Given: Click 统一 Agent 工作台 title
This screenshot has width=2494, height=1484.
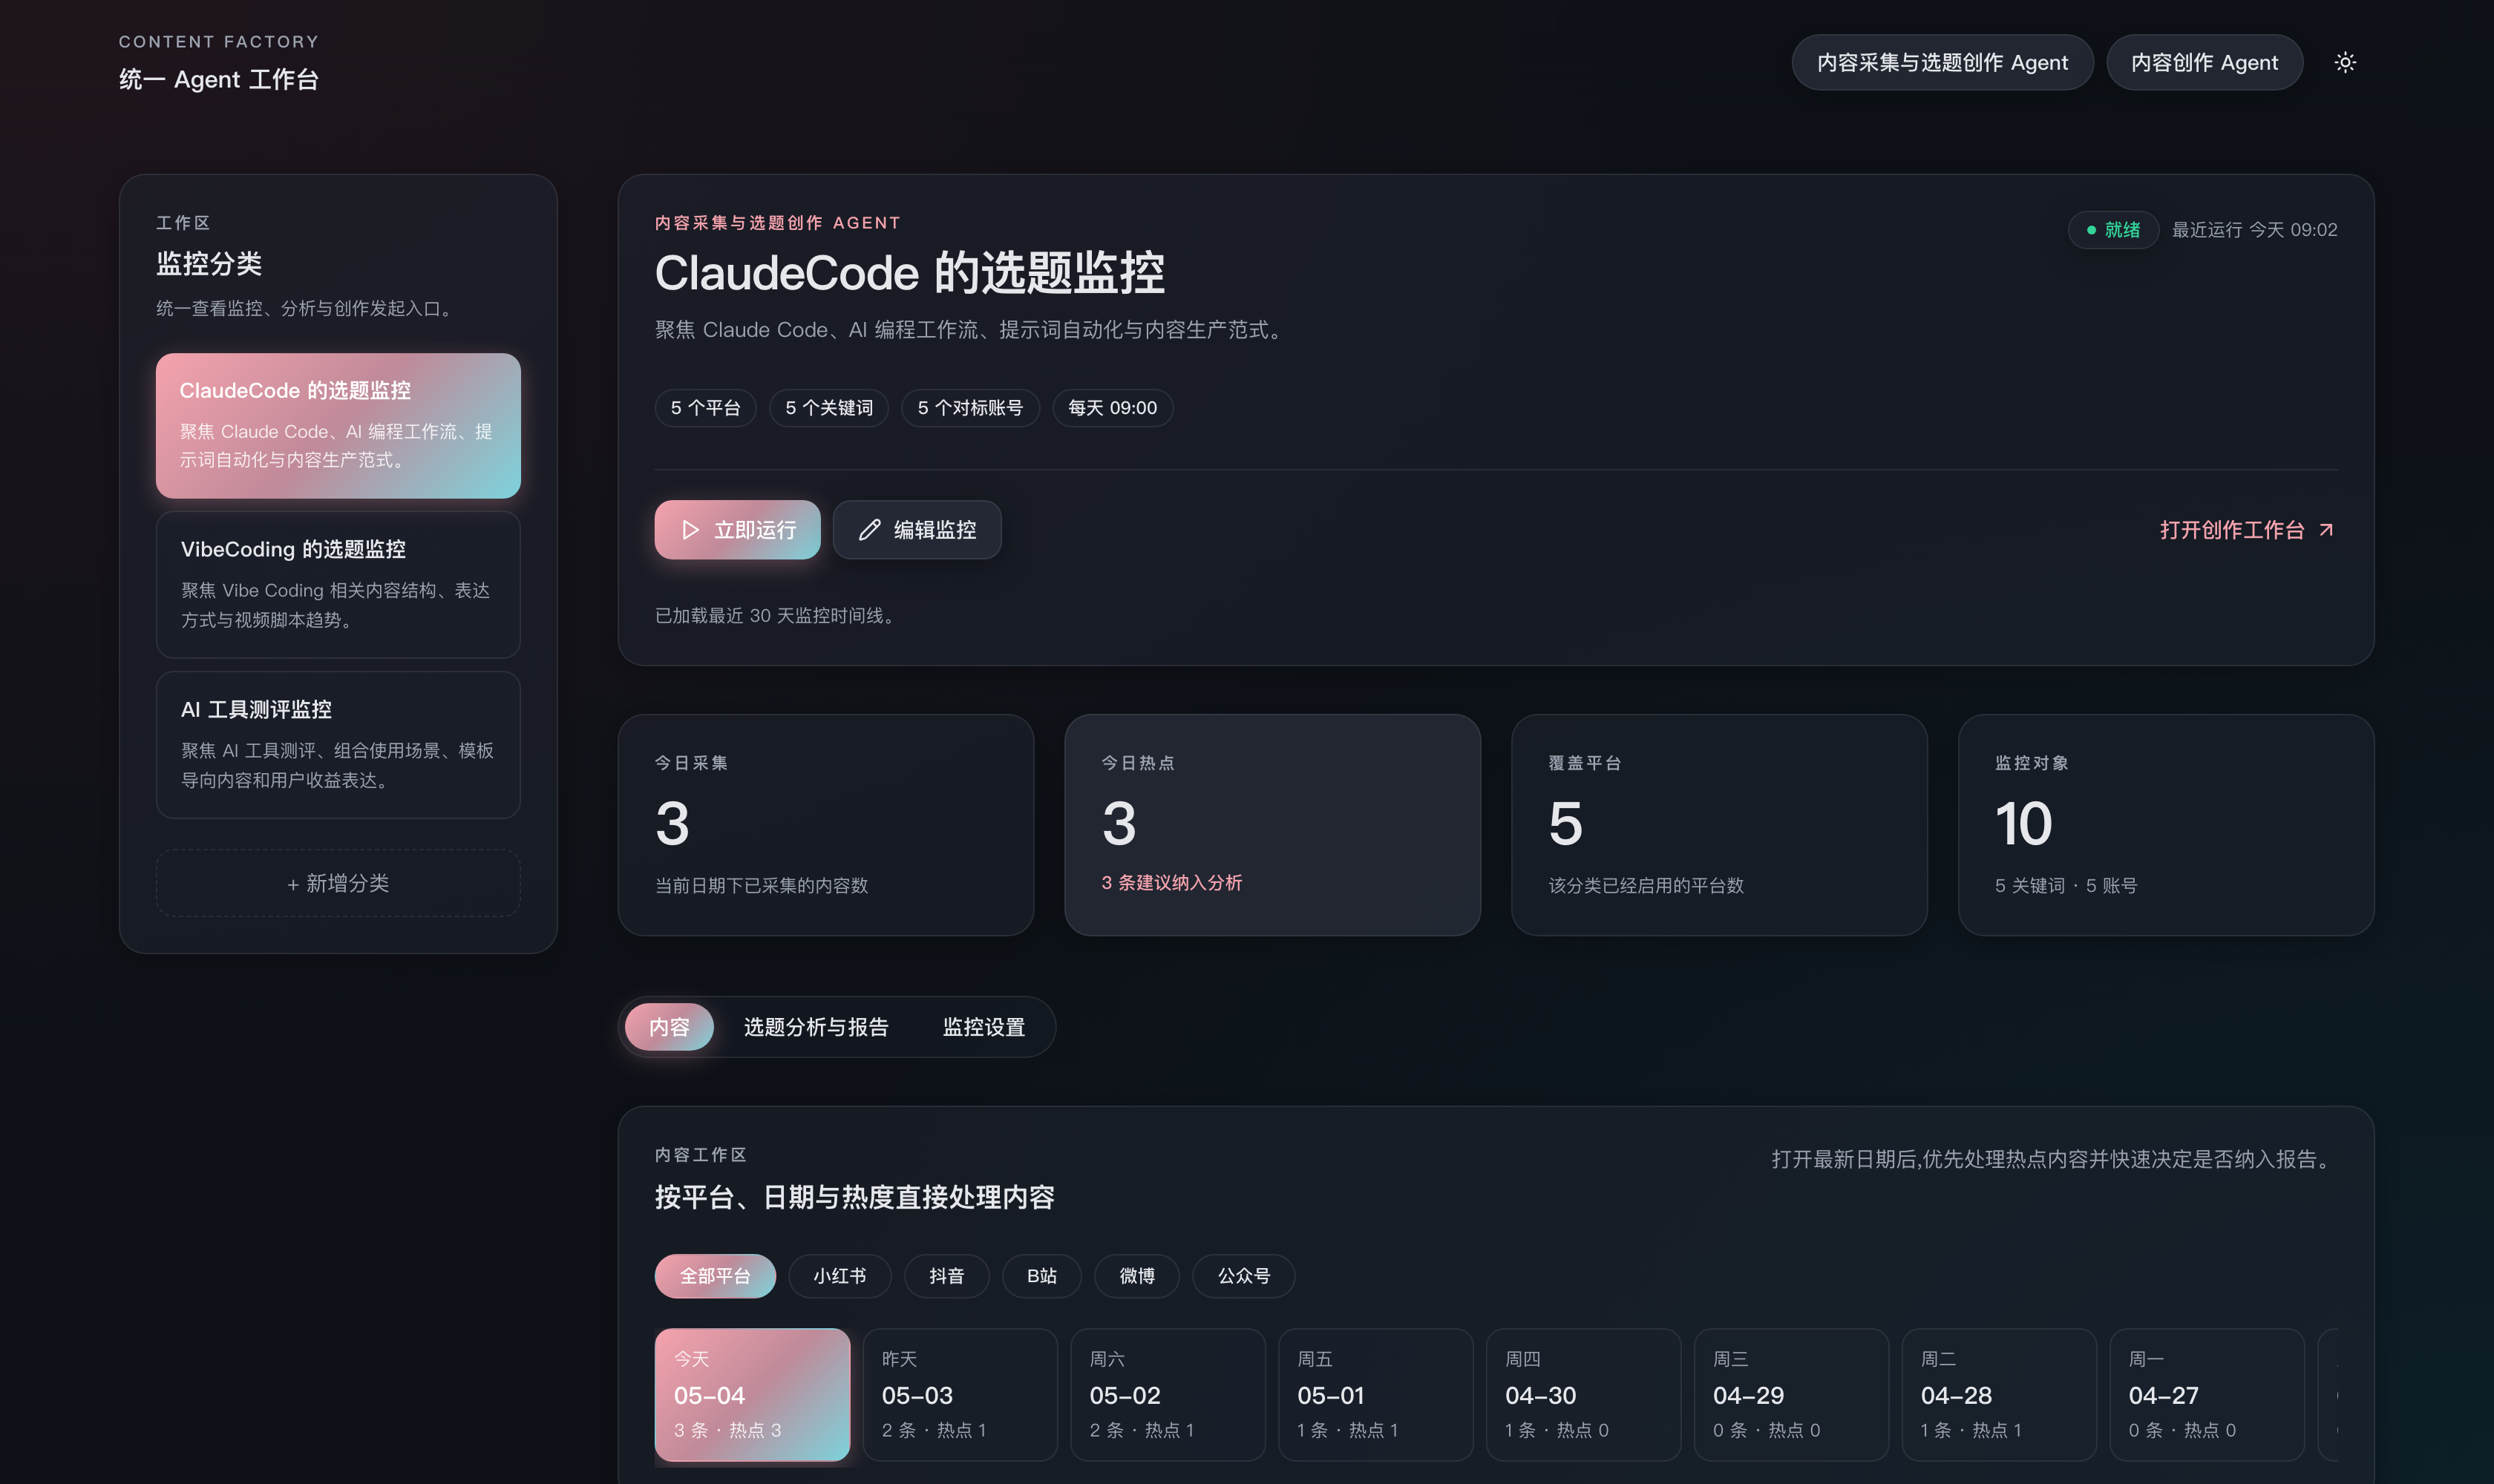Looking at the screenshot, I should (x=219, y=79).
